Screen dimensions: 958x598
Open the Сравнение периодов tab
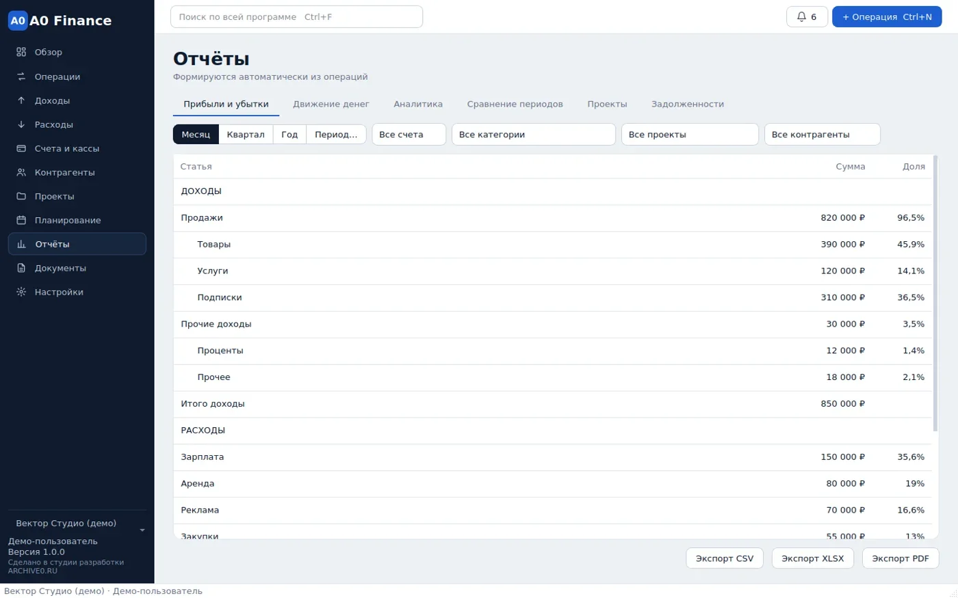515,104
